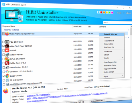Uncheck the Google Chrome checkbox

tap(4, 76)
